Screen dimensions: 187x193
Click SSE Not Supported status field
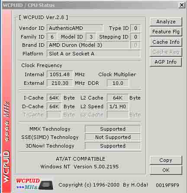113,137
